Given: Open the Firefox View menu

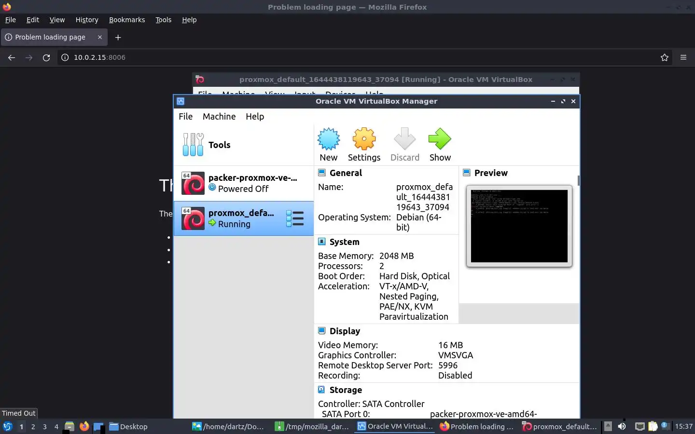Looking at the screenshot, I should click(x=57, y=20).
